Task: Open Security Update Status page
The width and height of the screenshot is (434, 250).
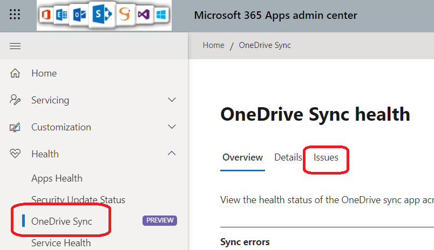Action: point(78,200)
